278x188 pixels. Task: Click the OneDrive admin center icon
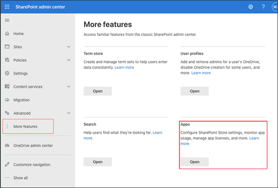(7, 146)
